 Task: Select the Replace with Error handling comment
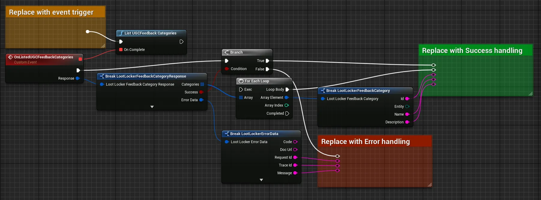(375, 142)
